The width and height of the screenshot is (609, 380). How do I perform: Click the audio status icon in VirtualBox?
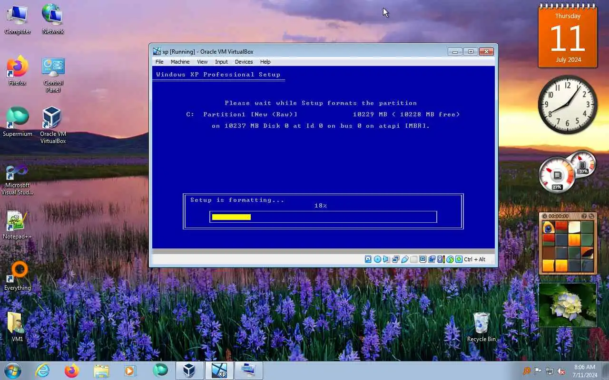click(x=386, y=259)
